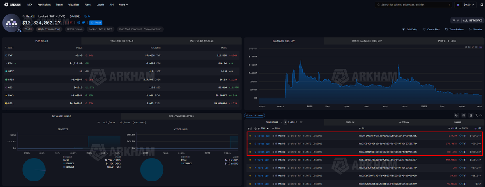
Task: Open the SKYA asset row
Action: pos(122,96)
